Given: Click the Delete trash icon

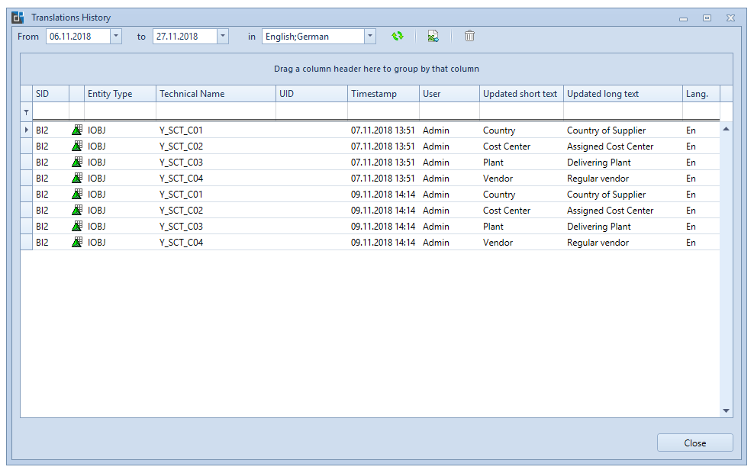Looking at the screenshot, I should [x=469, y=36].
